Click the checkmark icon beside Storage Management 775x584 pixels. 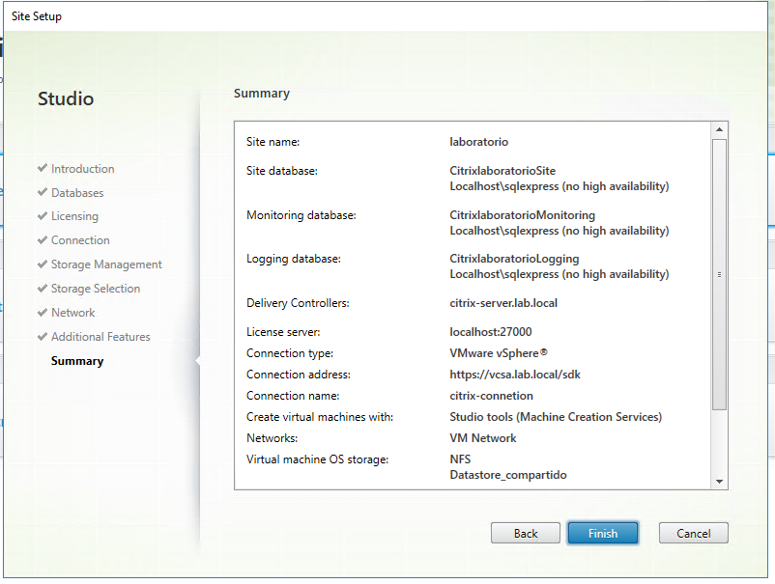click(43, 264)
